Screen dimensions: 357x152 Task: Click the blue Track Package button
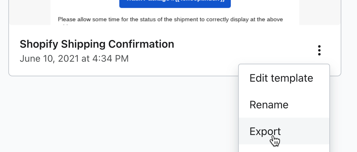click(x=175, y=3)
